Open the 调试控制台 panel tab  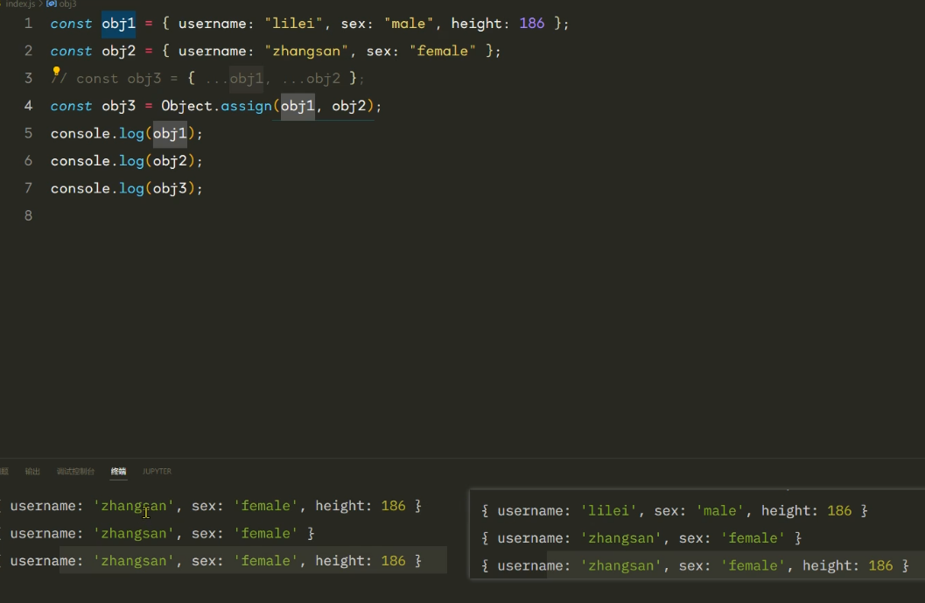point(75,472)
